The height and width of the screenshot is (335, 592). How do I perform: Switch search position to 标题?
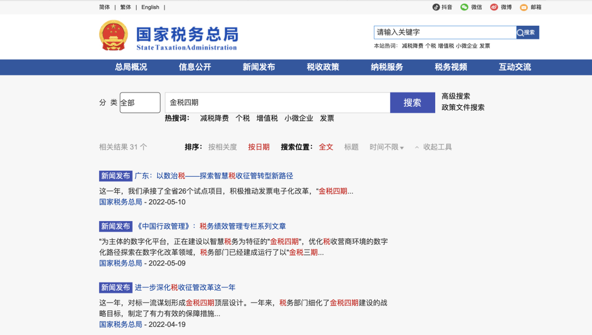click(351, 147)
